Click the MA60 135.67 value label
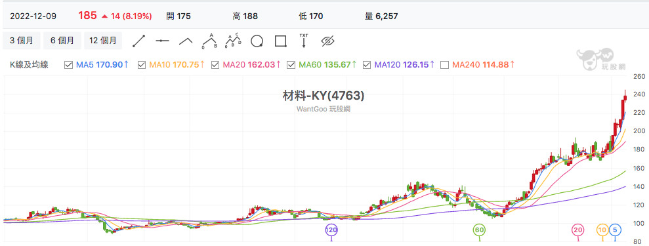 pos(328,65)
